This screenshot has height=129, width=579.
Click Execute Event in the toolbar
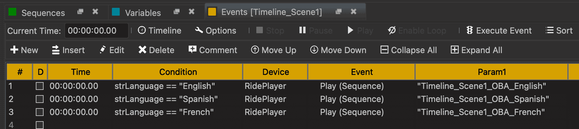[x=499, y=31]
